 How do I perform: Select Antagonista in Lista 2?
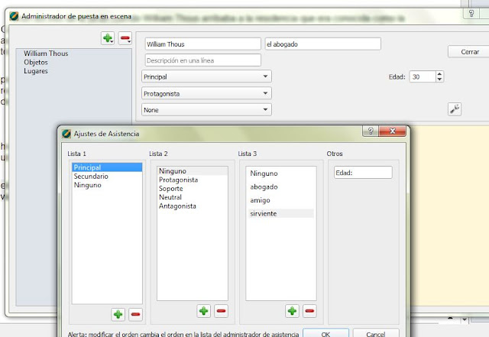[x=193, y=206]
